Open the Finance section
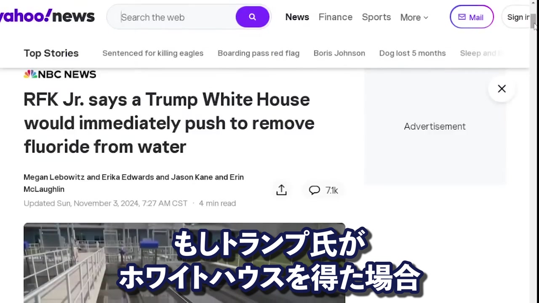Image resolution: width=539 pixels, height=303 pixels. pos(336,17)
